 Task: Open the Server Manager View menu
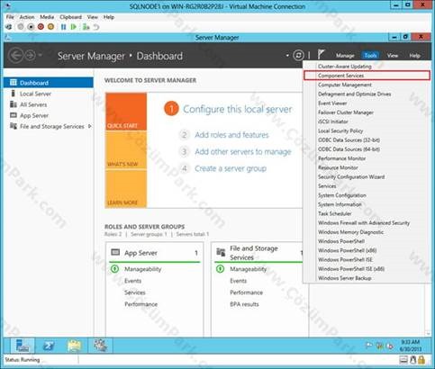pos(393,56)
